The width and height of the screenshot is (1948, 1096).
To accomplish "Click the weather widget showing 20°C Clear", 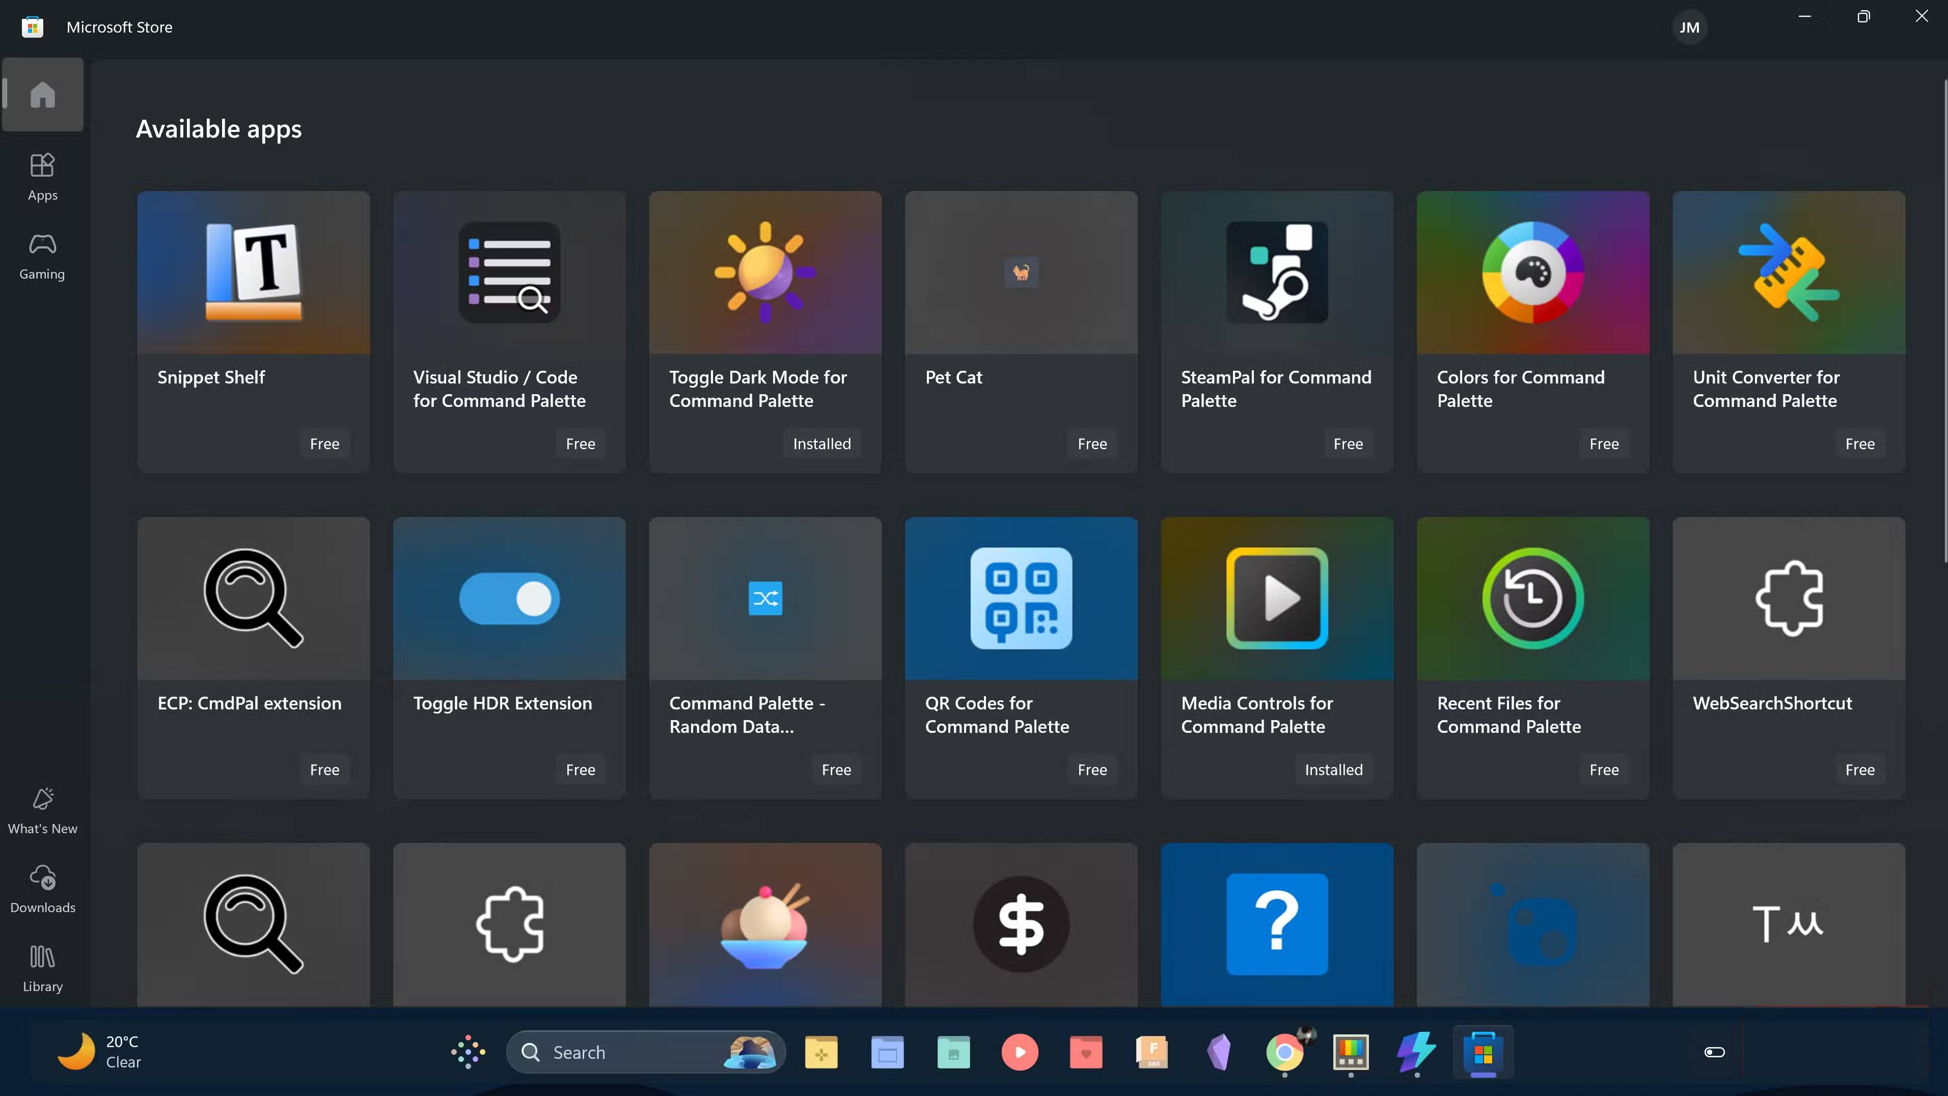I will click(102, 1051).
